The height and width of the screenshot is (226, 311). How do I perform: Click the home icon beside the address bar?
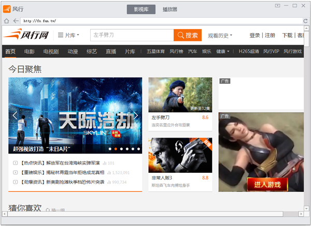[x=6, y=21]
